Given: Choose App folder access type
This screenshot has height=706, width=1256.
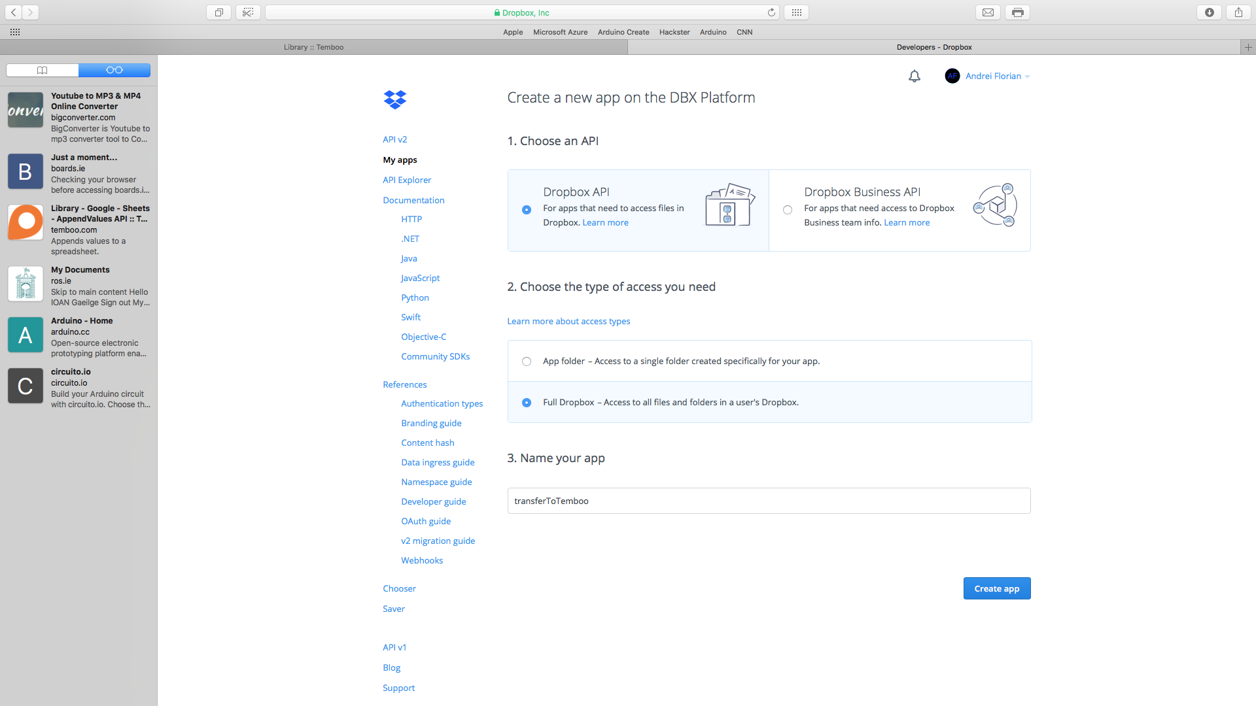Looking at the screenshot, I should tap(527, 361).
